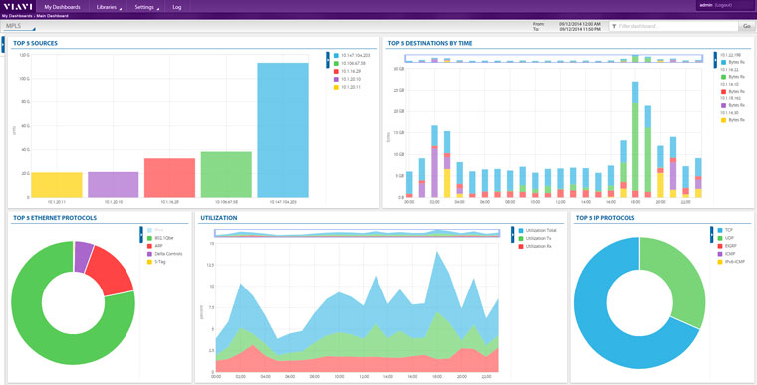Collapse the Top 5 Sources legend handle

(328, 60)
